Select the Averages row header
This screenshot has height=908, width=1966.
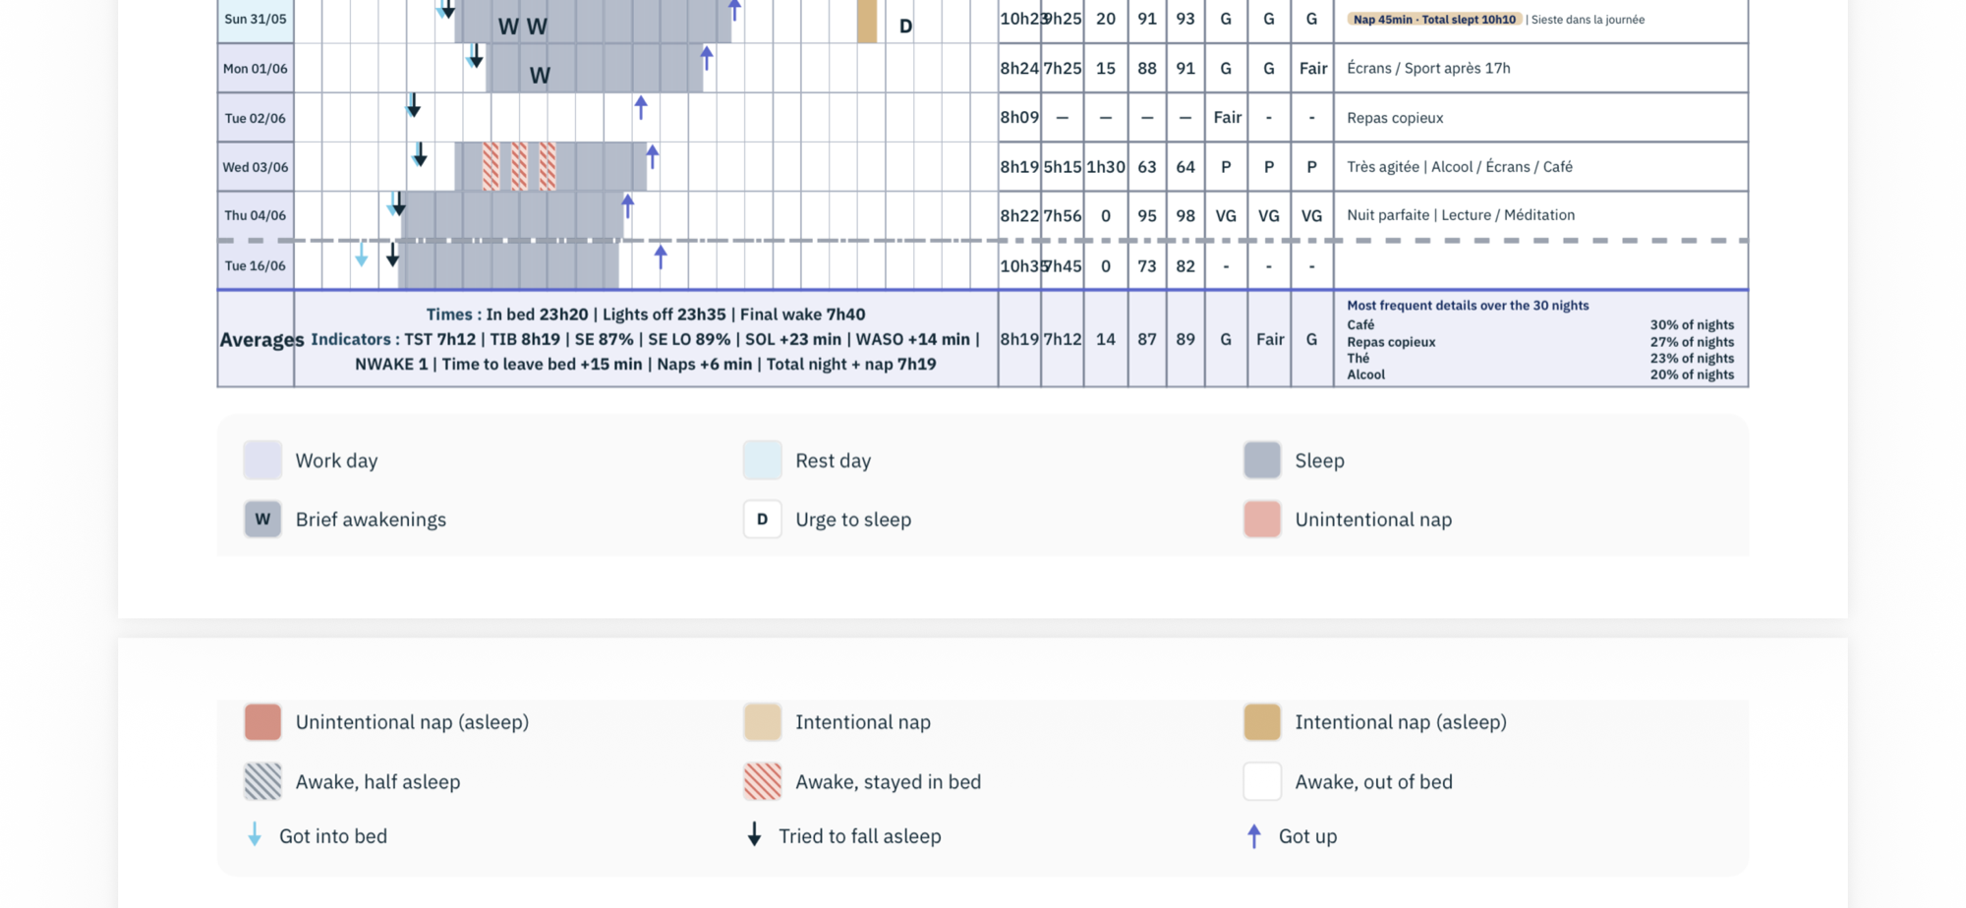pyautogui.click(x=260, y=340)
